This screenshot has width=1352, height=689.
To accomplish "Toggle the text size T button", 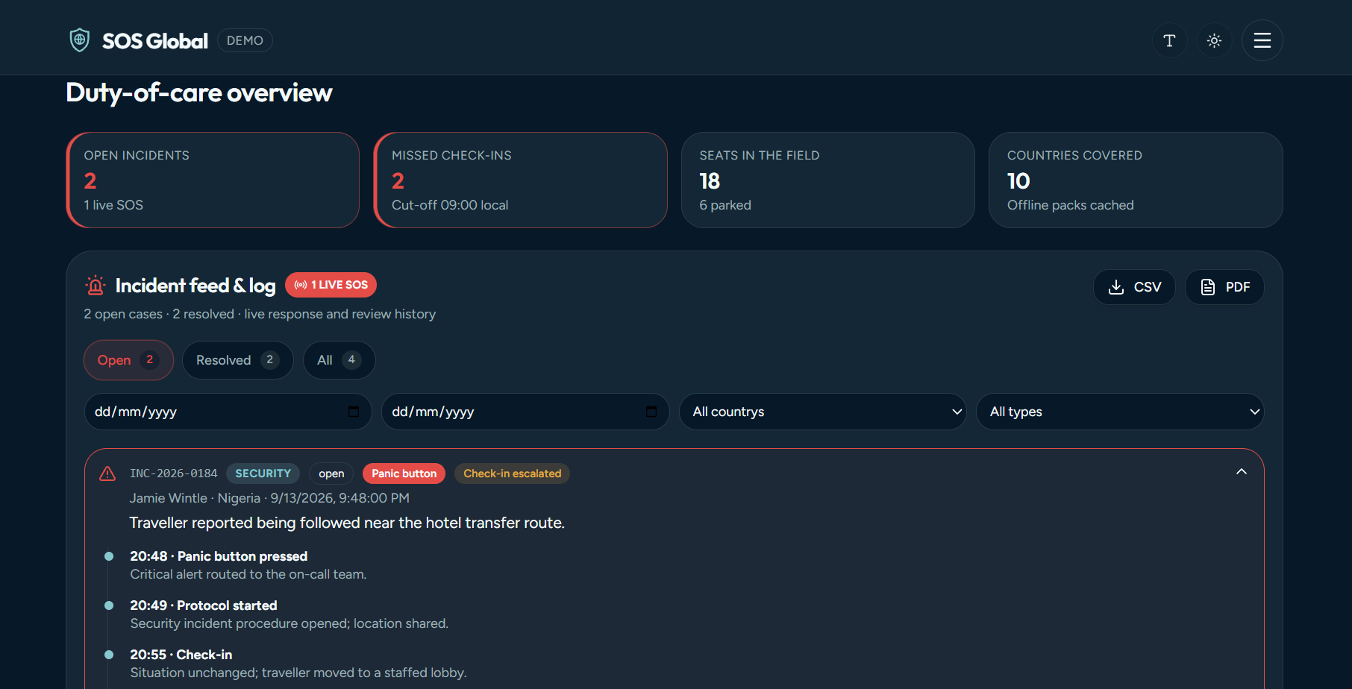I will (x=1169, y=40).
